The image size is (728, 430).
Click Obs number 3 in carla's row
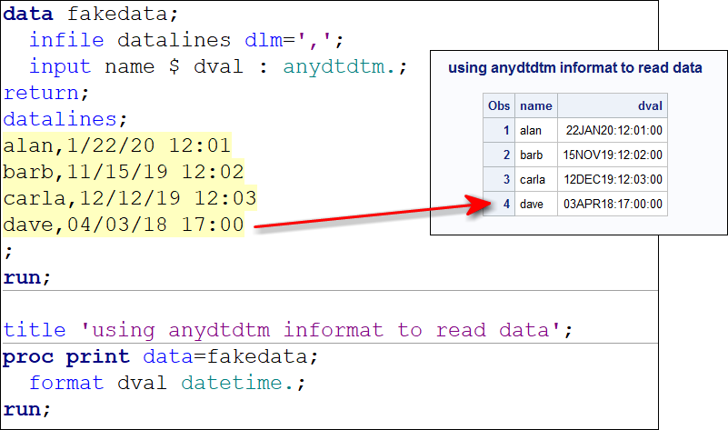[x=499, y=179]
